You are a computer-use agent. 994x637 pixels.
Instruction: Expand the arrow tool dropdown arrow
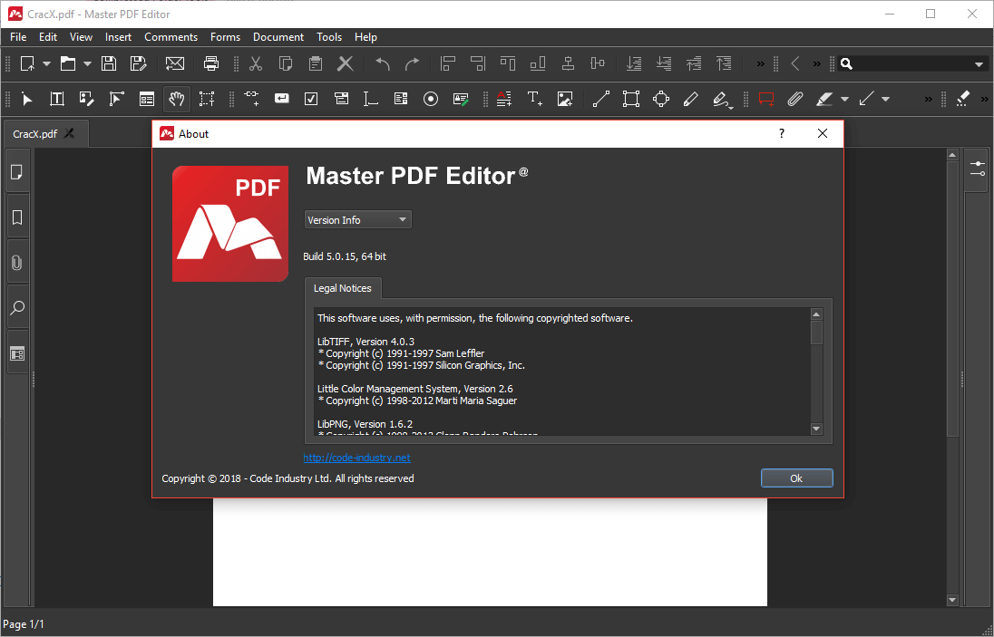click(x=885, y=100)
